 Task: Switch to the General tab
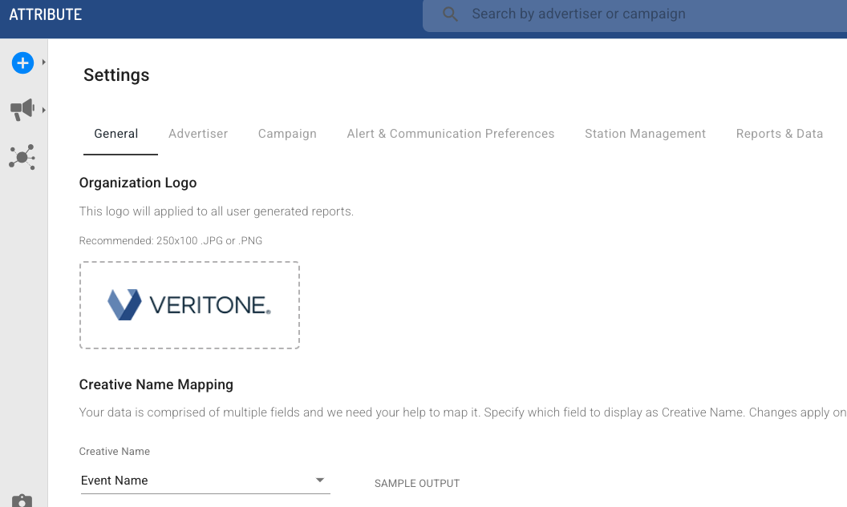pyautogui.click(x=116, y=134)
